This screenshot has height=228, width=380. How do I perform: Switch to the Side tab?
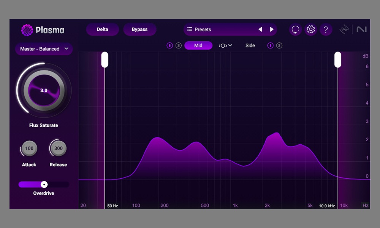click(x=250, y=45)
